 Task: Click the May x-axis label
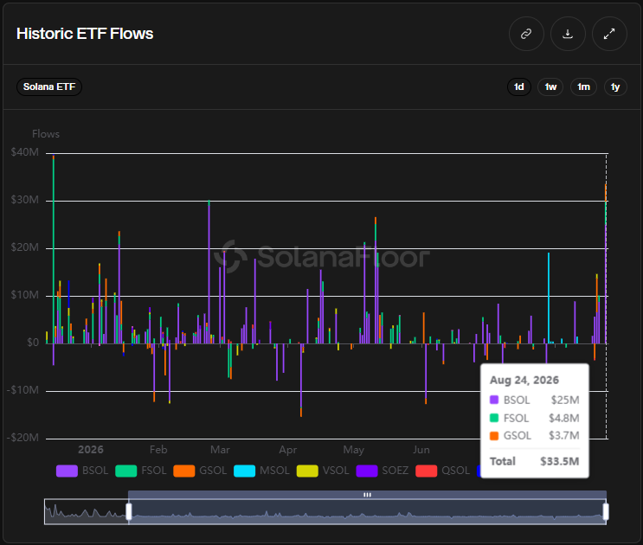pyautogui.click(x=353, y=450)
